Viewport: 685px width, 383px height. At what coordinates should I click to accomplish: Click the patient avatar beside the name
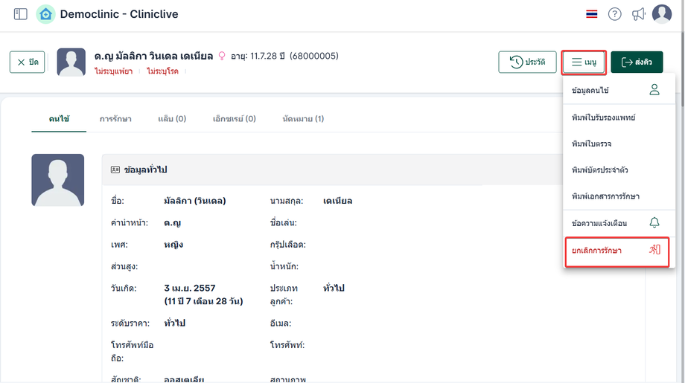pos(71,62)
